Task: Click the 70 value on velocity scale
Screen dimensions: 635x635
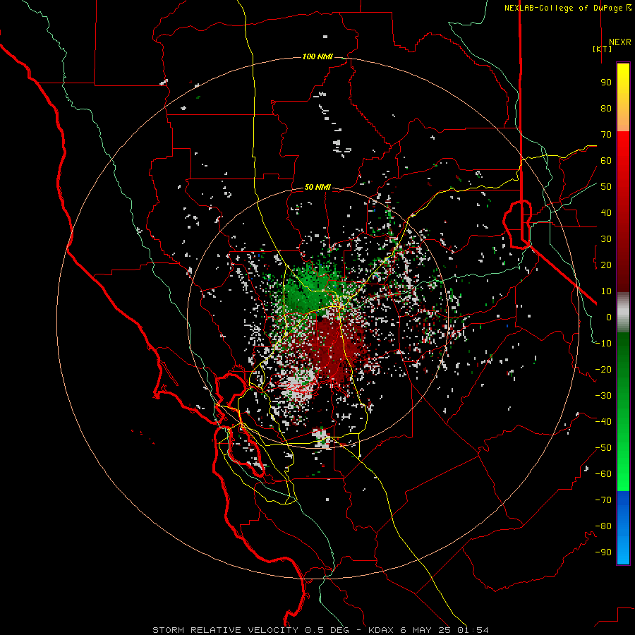Action: pyautogui.click(x=606, y=135)
